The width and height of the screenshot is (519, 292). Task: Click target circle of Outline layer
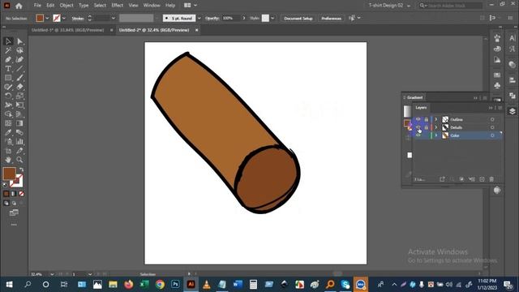492,119
